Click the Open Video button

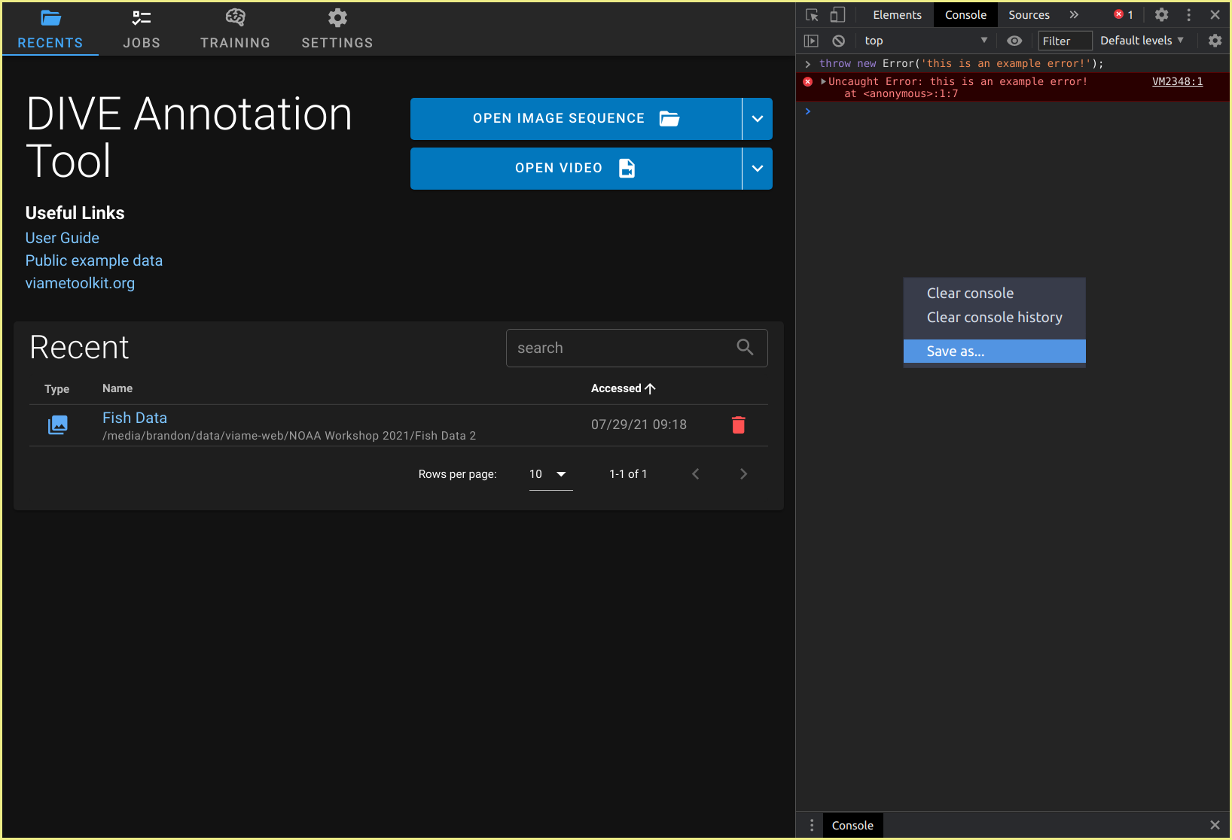576,169
